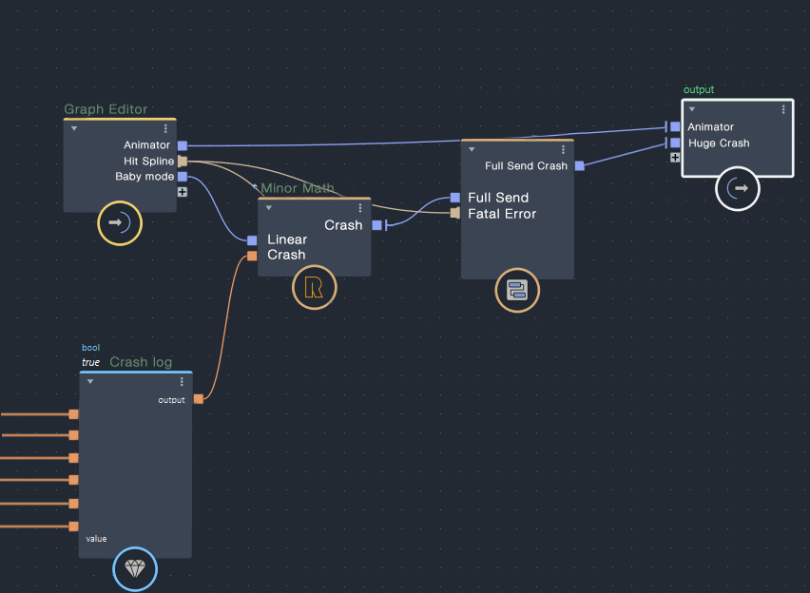Click the Animator output port on Graph Editor
The width and height of the screenshot is (810, 593).
pyautogui.click(x=183, y=145)
